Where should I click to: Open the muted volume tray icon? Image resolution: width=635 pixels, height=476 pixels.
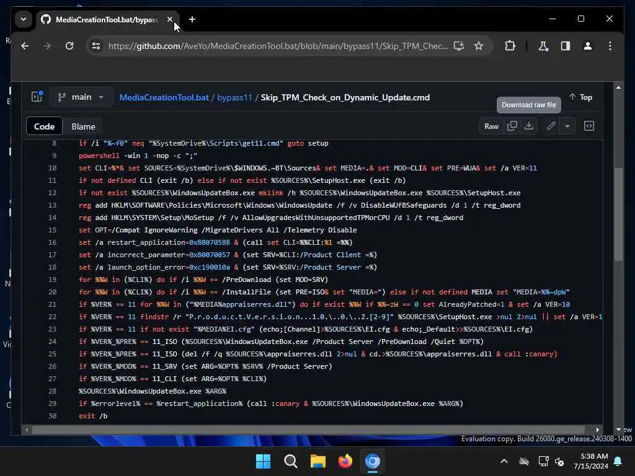pos(560,461)
